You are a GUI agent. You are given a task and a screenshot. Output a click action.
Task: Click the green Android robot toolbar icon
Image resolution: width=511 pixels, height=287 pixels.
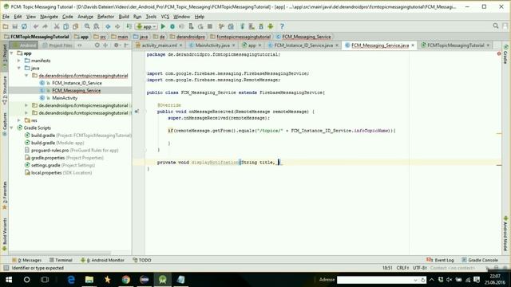[271, 26]
